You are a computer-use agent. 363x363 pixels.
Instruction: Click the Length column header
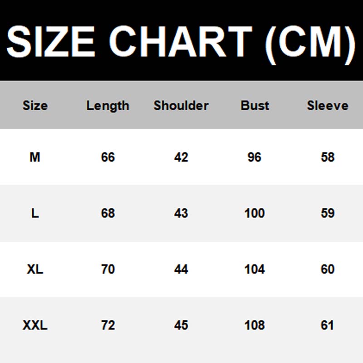[x=108, y=106]
